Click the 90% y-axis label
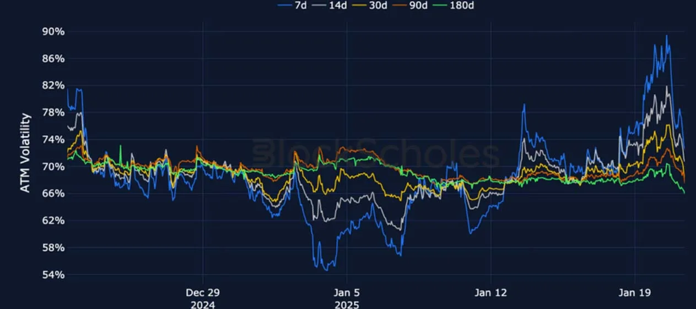This screenshot has width=696, height=309. pos(53,31)
